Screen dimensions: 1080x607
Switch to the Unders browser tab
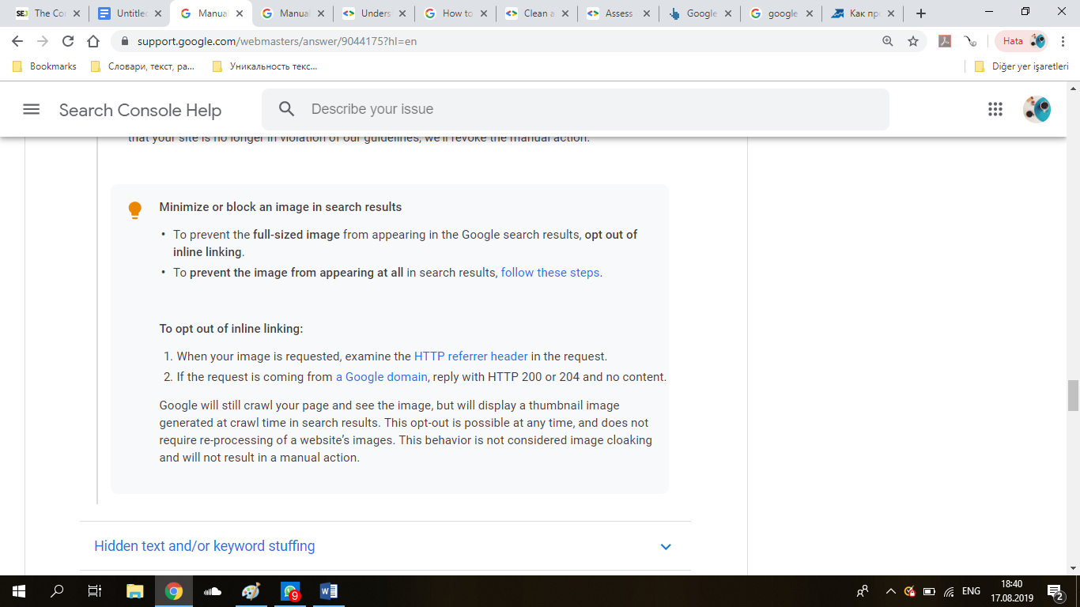[x=376, y=13]
